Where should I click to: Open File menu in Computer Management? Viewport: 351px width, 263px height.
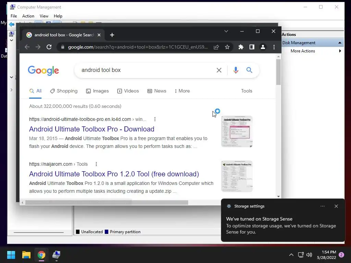click(x=14, y=16)
